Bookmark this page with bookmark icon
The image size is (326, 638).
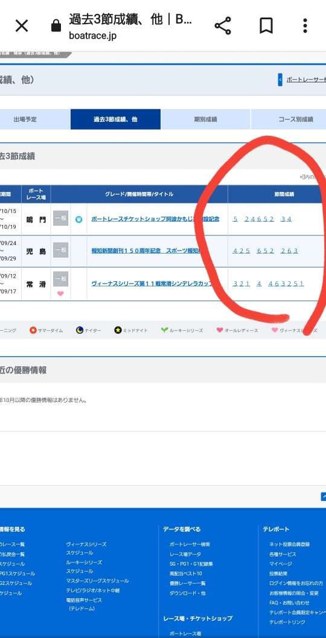[x=266, y=26]
